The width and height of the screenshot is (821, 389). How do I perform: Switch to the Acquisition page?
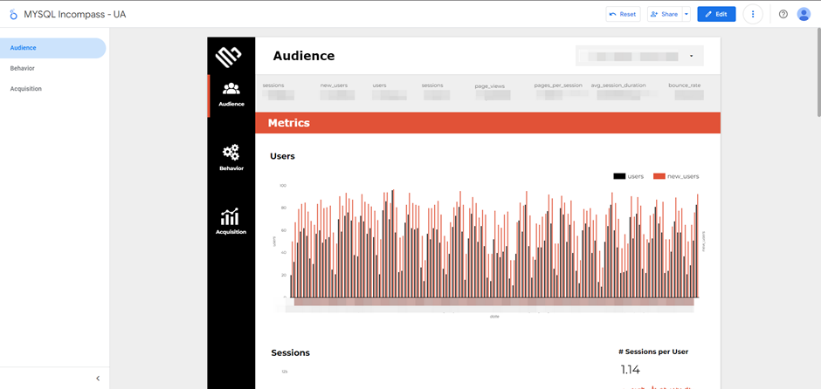coord(26,89)
